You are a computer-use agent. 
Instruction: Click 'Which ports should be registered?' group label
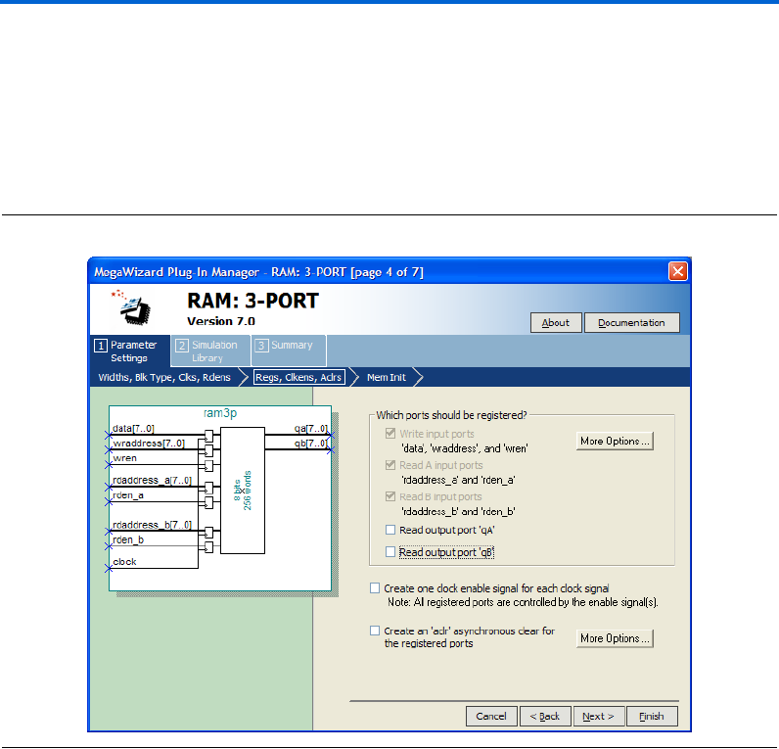coord(451,415)
